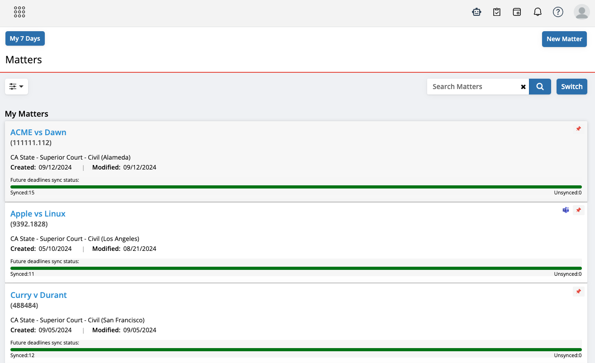Viewport: 595px width, 363px height.
Task: Click the Synced:11 label
Action: 22,274
